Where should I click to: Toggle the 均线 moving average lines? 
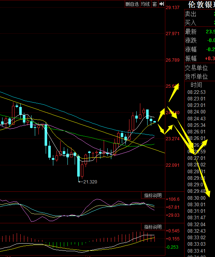point(145,4)
